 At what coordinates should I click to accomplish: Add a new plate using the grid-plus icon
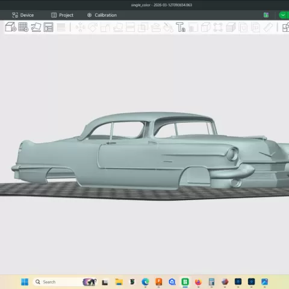point(23,27)
